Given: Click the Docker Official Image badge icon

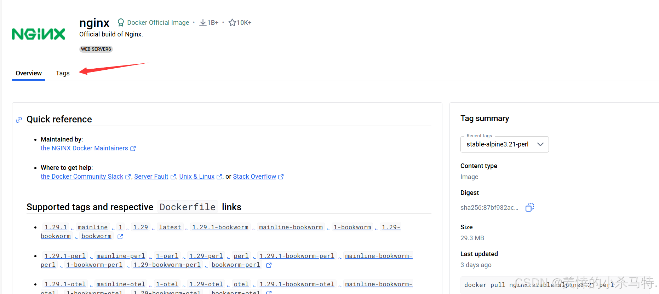Looking at the screenshot, I should point(121,23).
